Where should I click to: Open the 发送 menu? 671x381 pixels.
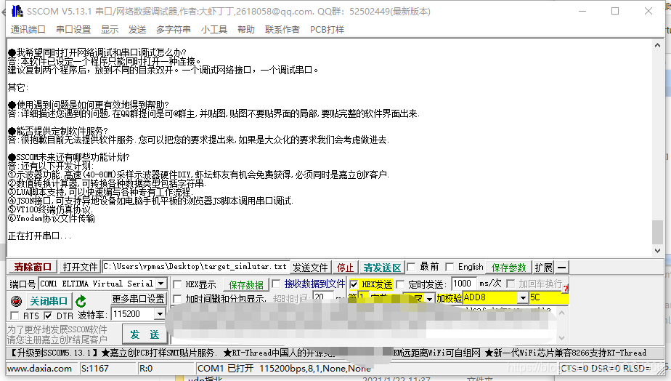point(137,30)
